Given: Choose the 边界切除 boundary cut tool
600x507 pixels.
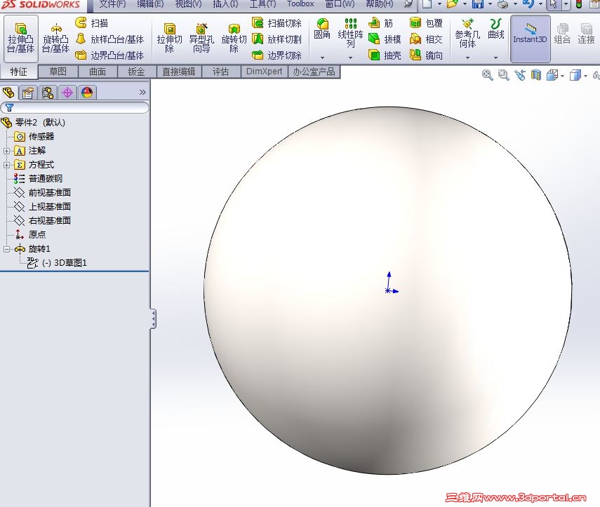Looking at the screenshot, I should tap(276, 55).
